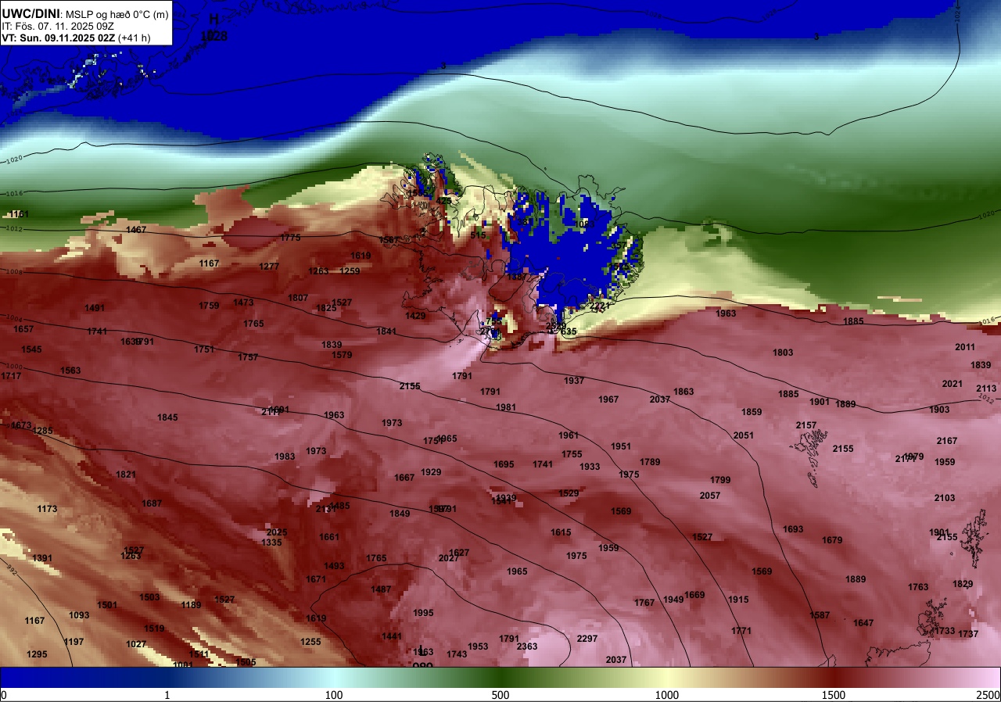
Task: Click the 2297 height value
Action: (587, 639)
